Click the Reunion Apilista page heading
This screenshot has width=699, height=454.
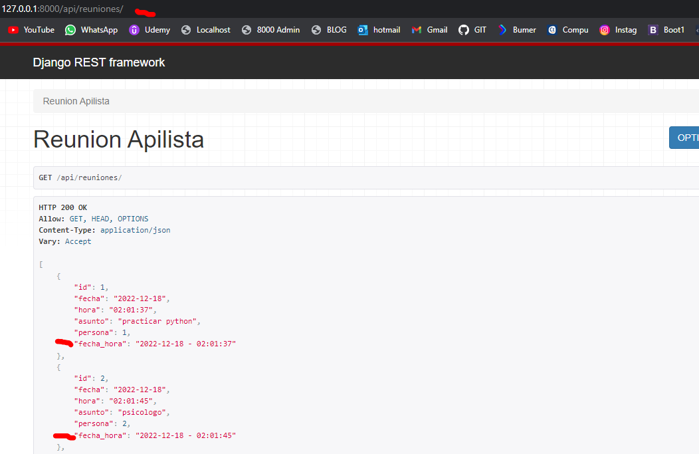[118, 140]
